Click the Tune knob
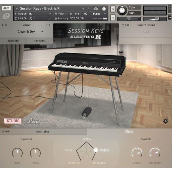The image size is (172, 172). 122,10
